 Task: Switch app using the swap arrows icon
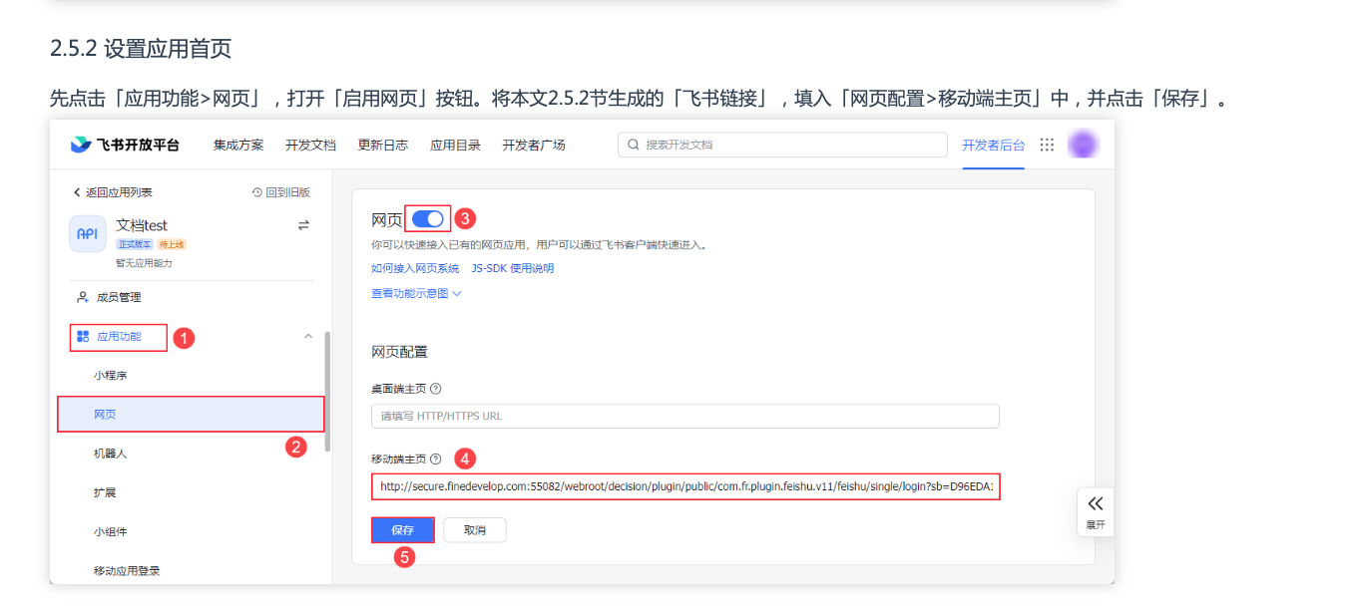click(303, 225)
